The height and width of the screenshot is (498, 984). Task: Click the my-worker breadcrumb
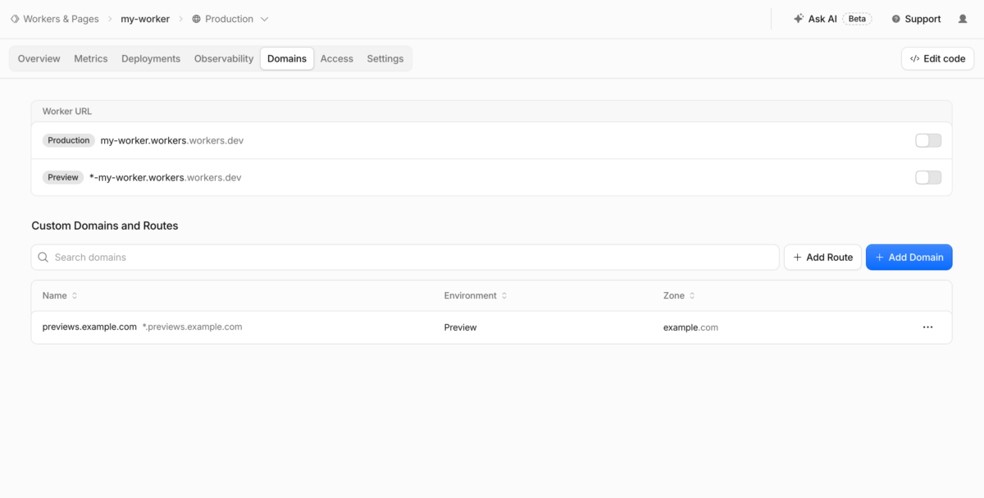[145, 19]
